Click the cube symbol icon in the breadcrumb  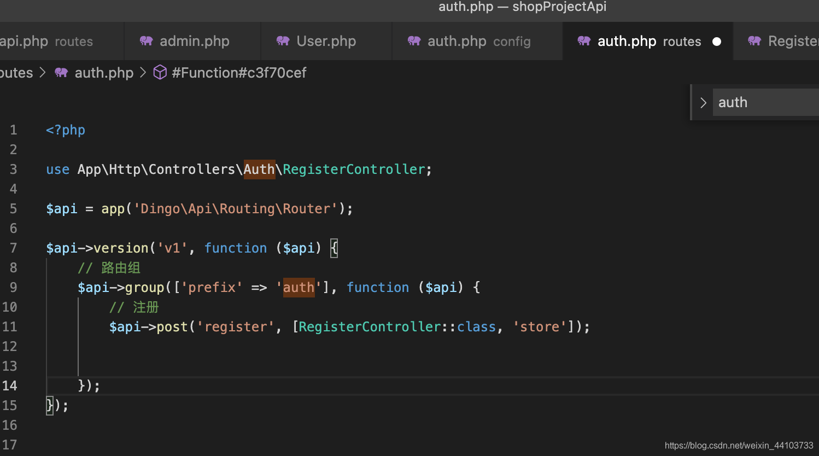tap(160, 72)
